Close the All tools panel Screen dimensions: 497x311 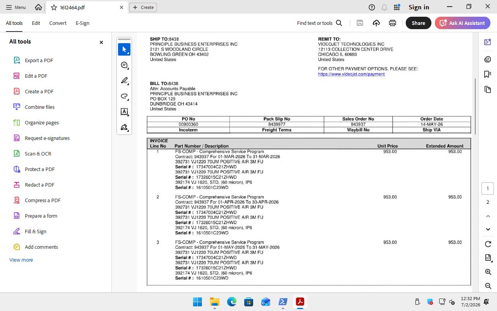tap(101, 42)
